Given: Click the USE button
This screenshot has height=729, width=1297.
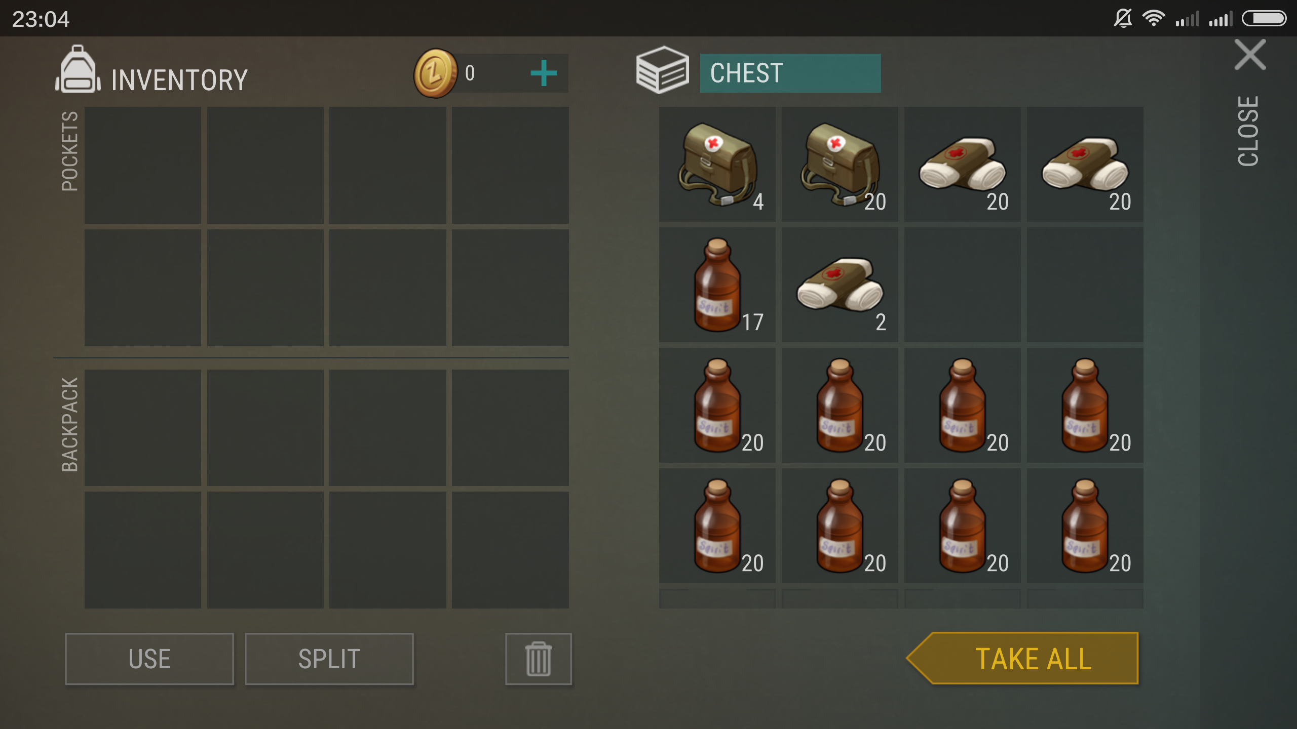Looking at the screenshot, I should click(149, 659).
